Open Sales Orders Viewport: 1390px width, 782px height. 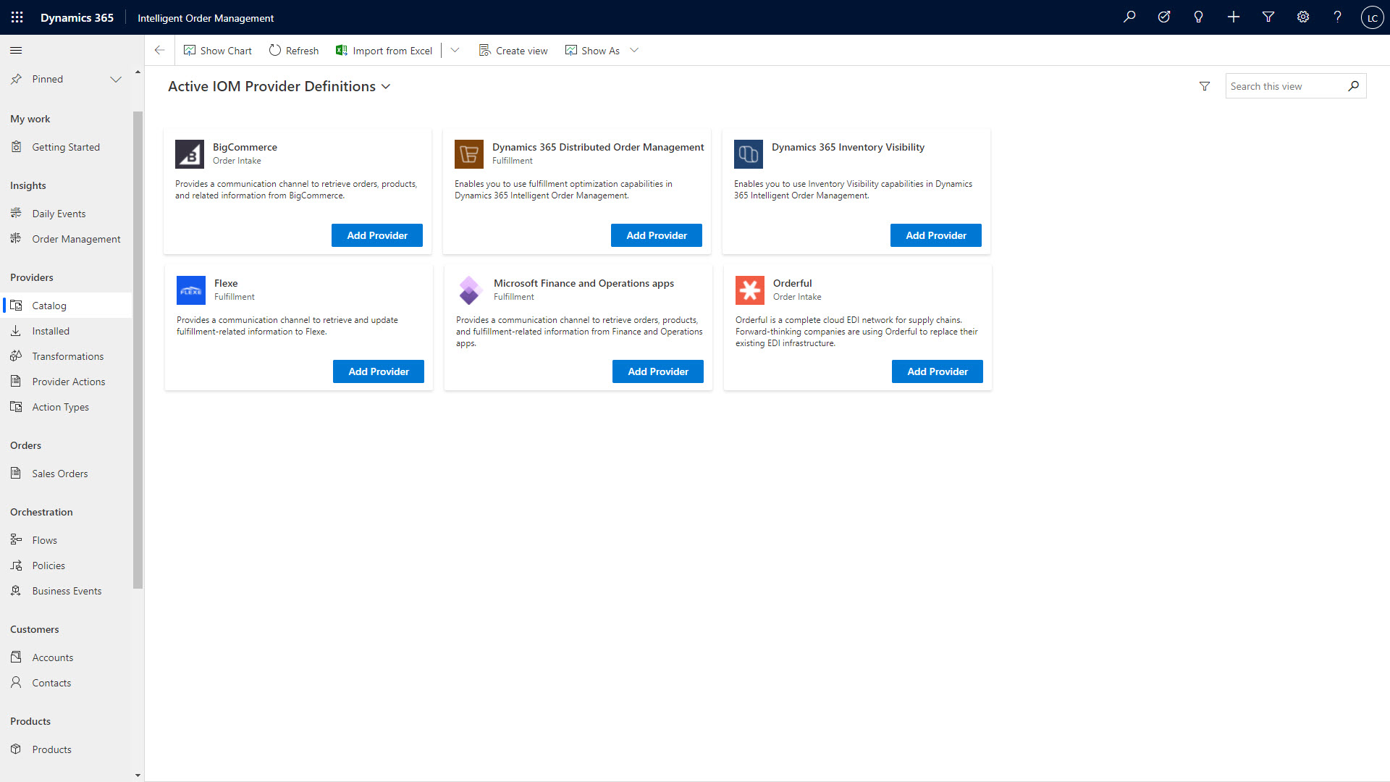point(66,474)
